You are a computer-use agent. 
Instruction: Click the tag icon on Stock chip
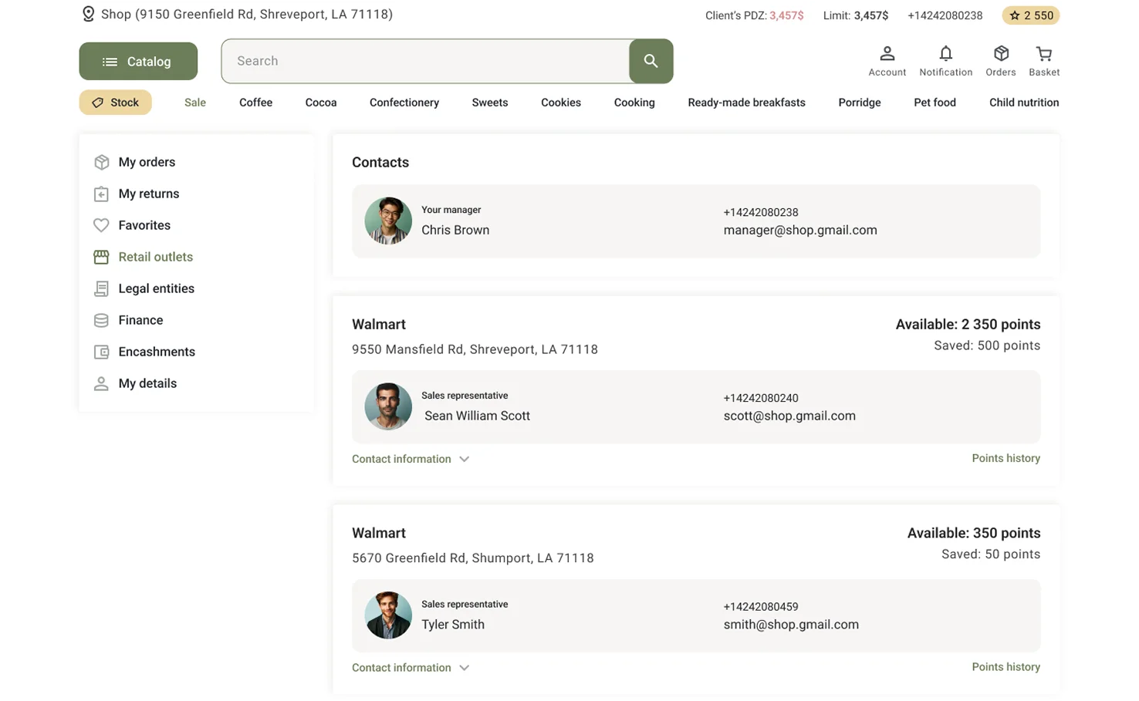[98, 103]
